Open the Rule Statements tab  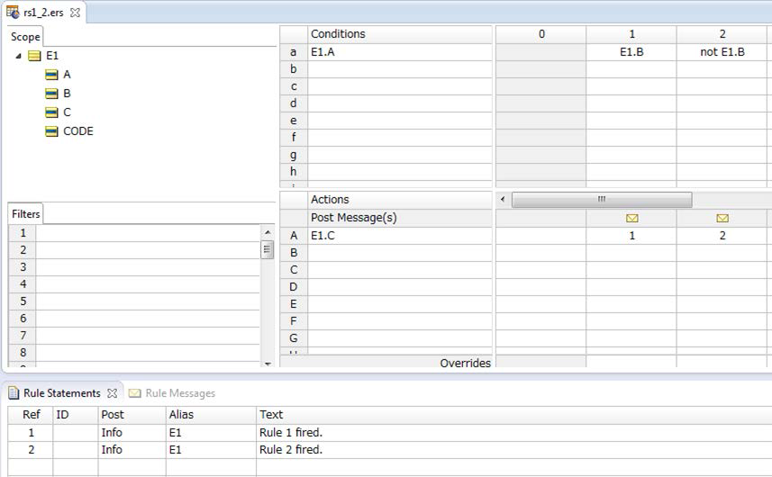61,393
